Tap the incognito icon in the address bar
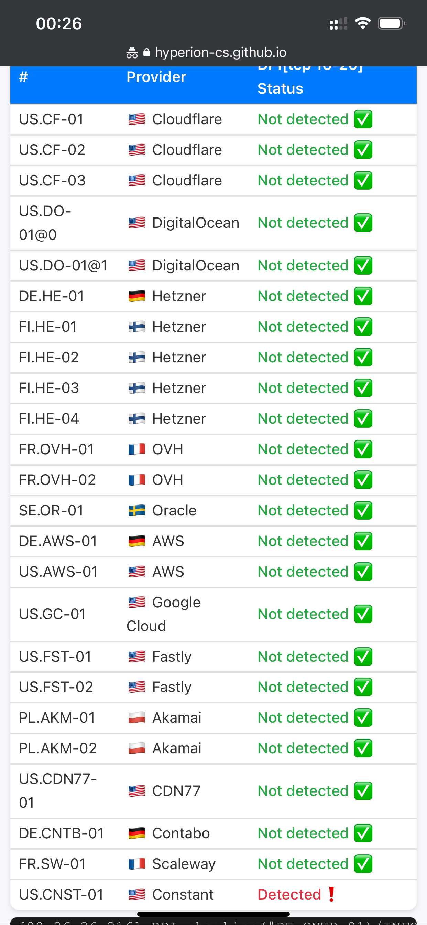The height and width of the screenshot is (925, 427). (x=132, y=53)
